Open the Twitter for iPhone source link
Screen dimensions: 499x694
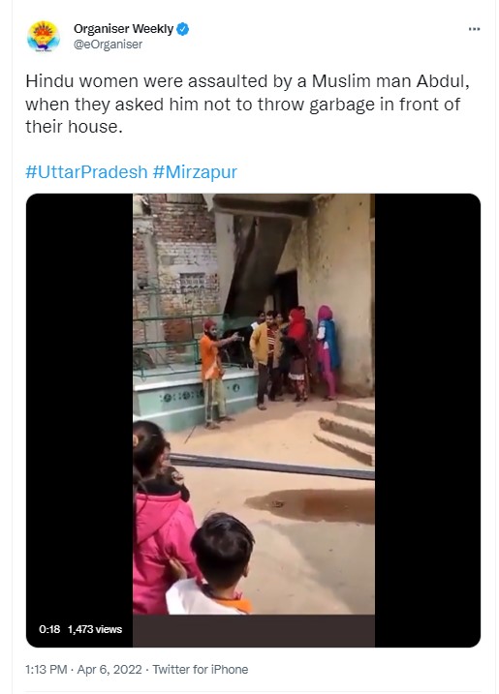click(201, 669)
